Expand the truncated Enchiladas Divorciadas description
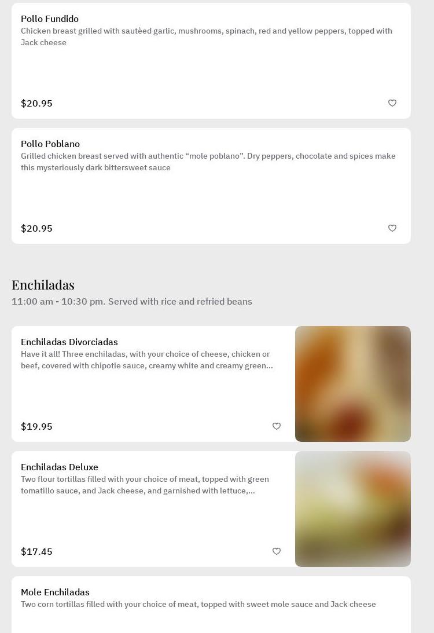The image size is (434, 633). click(x=146, y=360)
